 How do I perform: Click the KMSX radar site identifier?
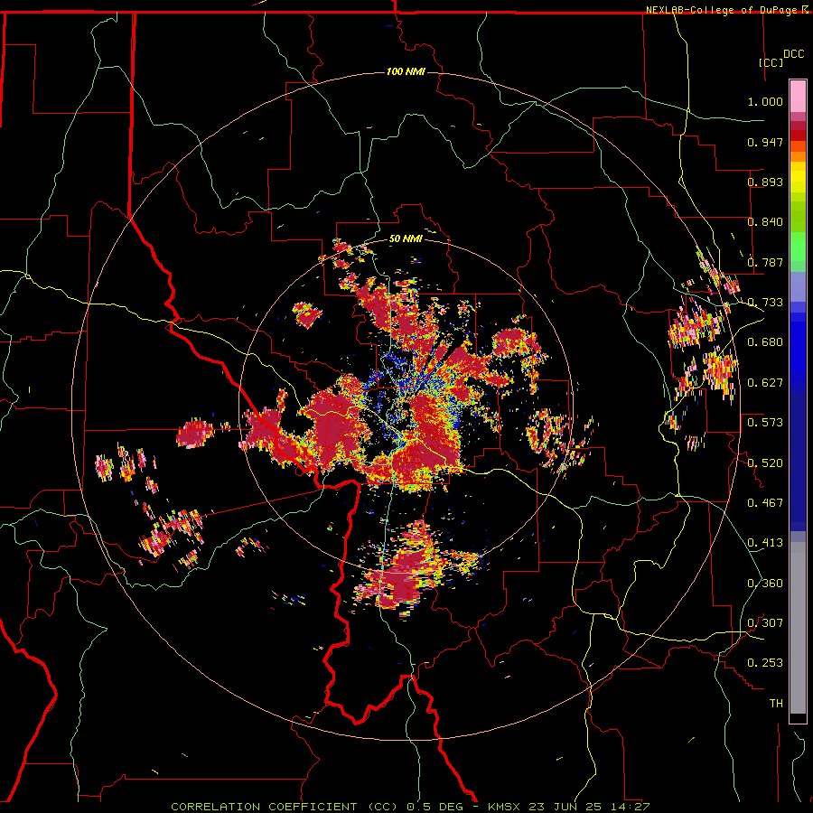504,807
